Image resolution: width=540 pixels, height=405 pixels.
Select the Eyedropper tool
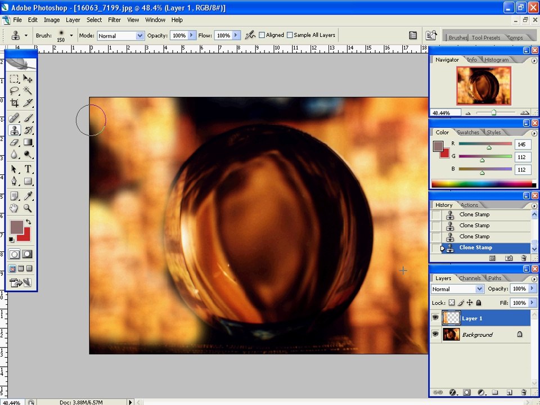click(28, 196)
